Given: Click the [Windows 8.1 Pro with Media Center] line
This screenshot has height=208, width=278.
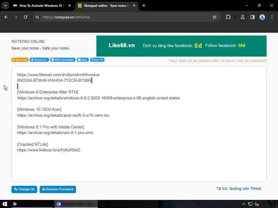Looking at the screenshot, I should (50, 127).
